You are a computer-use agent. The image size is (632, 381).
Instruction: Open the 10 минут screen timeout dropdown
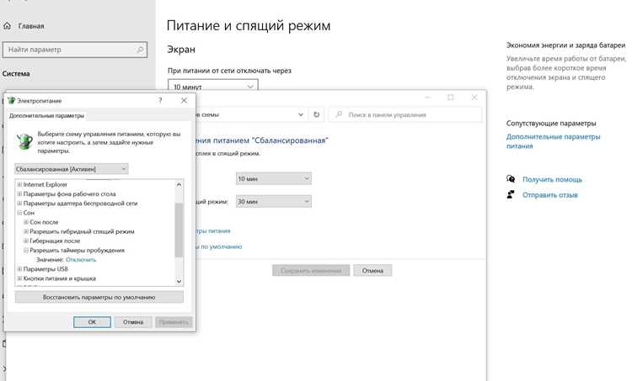pyautogui.click(x=213, y=86)
